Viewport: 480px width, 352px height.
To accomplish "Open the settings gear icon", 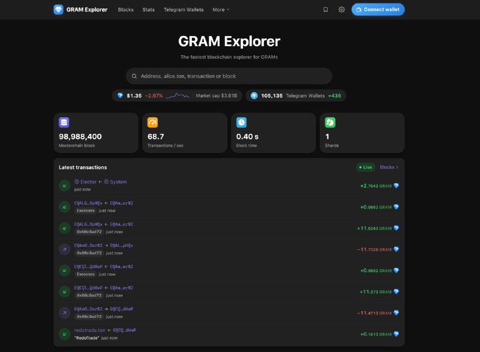I will point(341,10).
